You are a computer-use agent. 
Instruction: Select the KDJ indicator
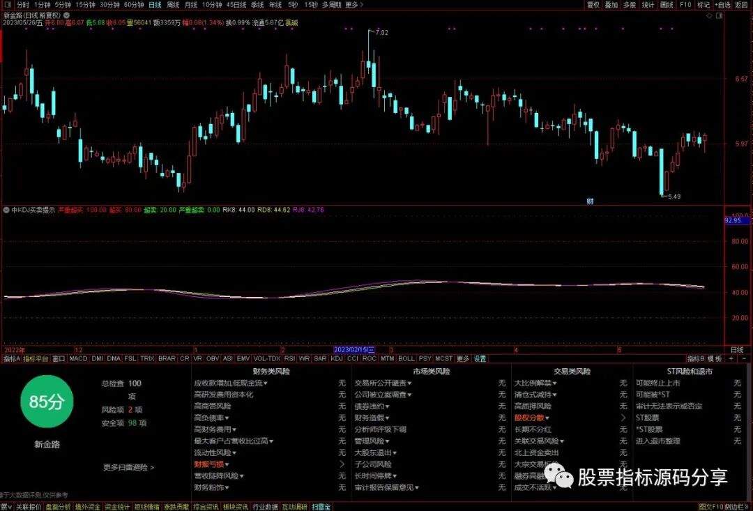tap(337, 359)
